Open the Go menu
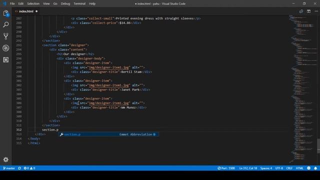 [x=55, y=3]
